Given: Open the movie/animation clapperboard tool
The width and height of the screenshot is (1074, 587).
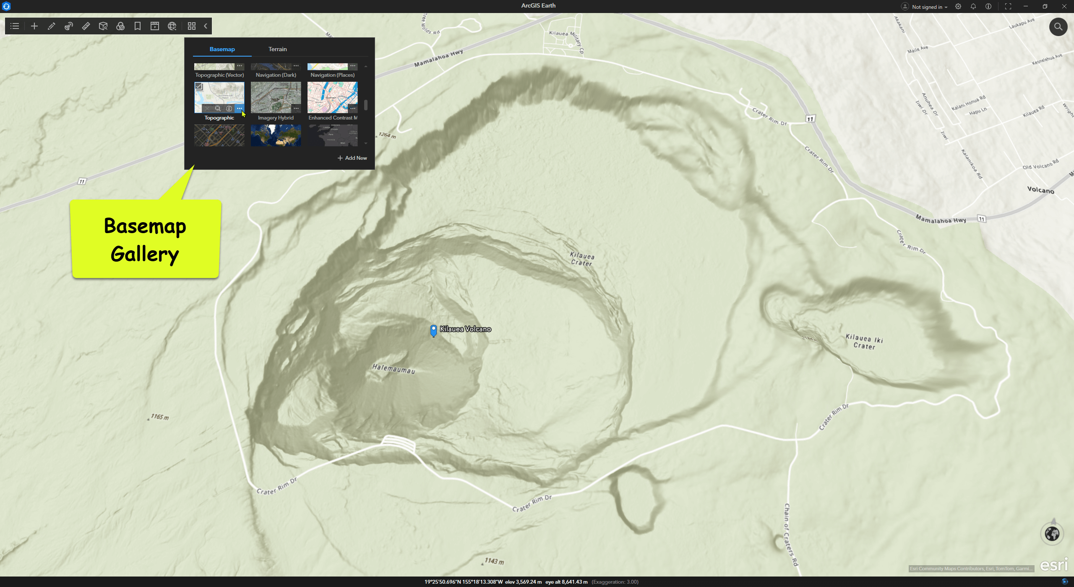Looking at the screenshot, I should point(155,26).
